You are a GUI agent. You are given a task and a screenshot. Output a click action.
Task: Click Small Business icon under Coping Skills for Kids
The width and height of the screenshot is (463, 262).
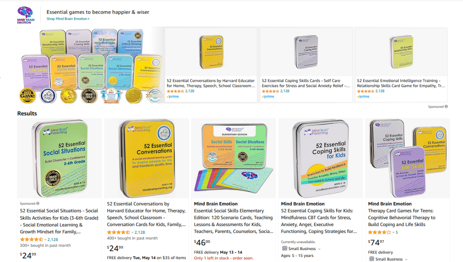284,249
